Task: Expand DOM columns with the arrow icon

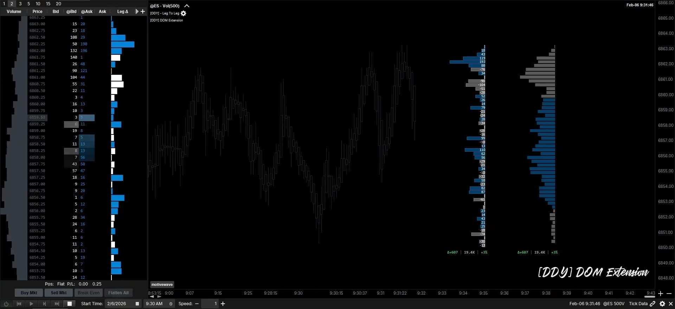Action: [137, 12]
